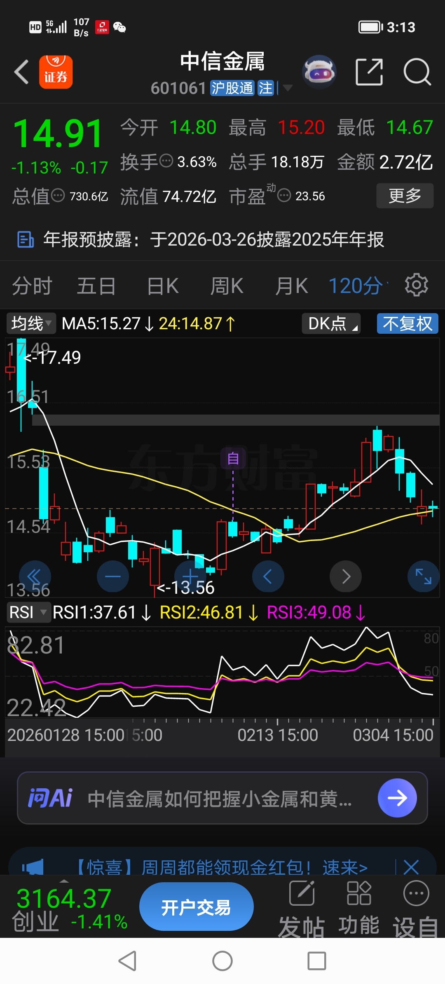Toggle 不复权 price adjustment option

(408, 323)
